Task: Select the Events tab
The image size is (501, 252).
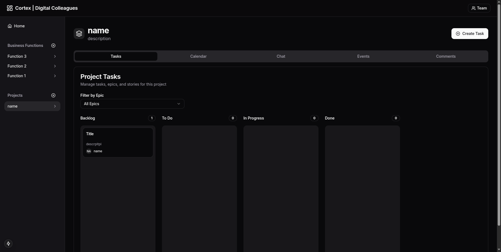Action: tap(363, 56)
